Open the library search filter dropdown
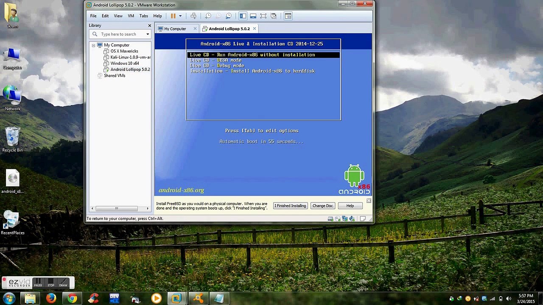The height and width of the screenshot is (305, 543). click(148, 34)
